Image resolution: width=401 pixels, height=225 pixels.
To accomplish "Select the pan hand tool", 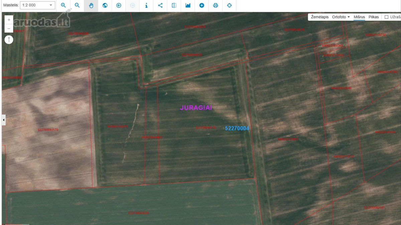I will click(91, 5).
